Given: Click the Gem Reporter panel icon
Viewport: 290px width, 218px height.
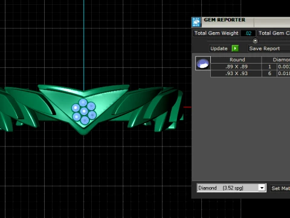Looking at the screenshot, I should [x=196, y=22].
